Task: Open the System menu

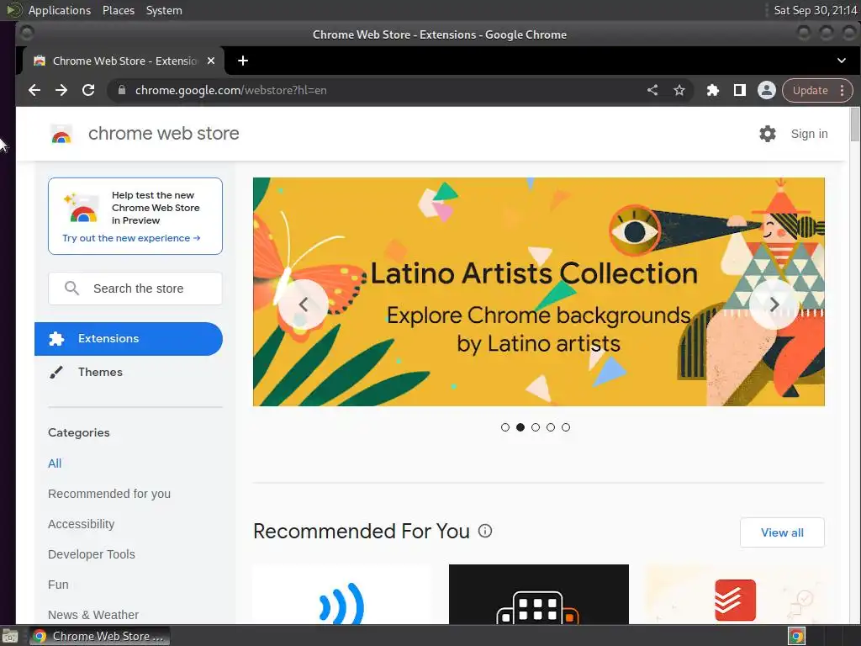Action: tap(164, 10)
